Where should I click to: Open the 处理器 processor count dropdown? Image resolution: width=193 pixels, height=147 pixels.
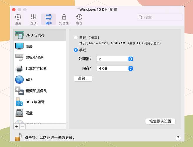[x=115, y=59]
